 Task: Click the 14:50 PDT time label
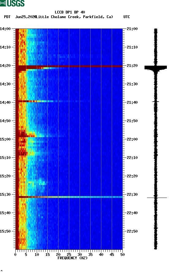click(5, 121)
